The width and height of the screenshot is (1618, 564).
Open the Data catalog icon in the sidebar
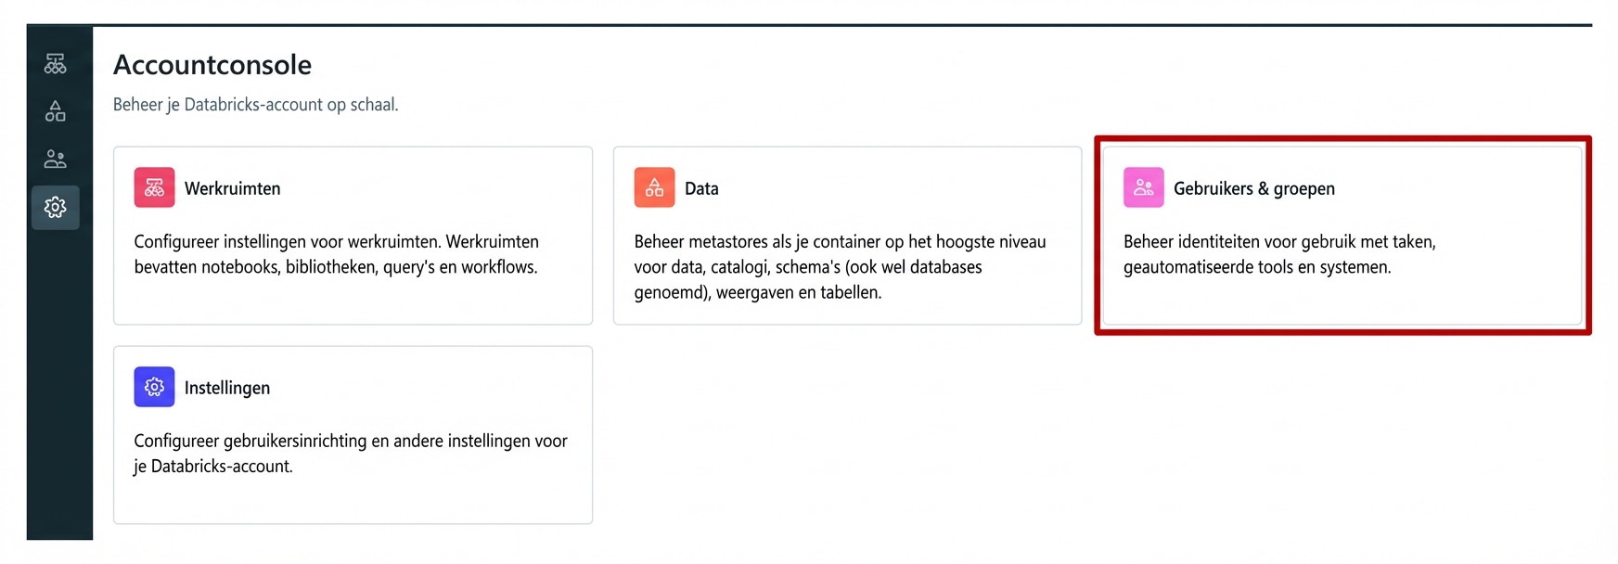tap(56, 111)
